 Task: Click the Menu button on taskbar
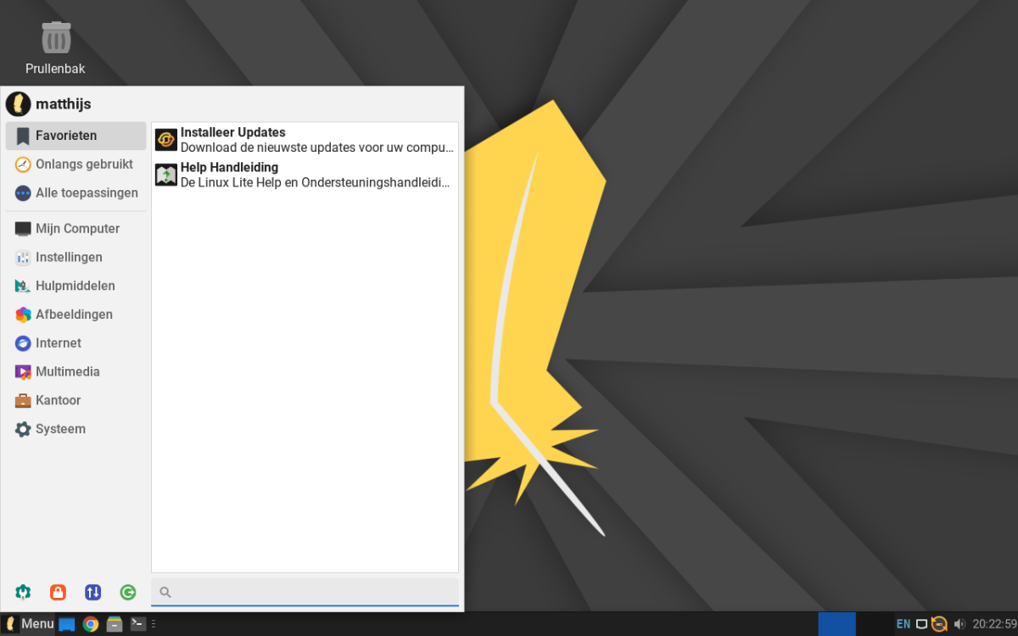point(29,624)
